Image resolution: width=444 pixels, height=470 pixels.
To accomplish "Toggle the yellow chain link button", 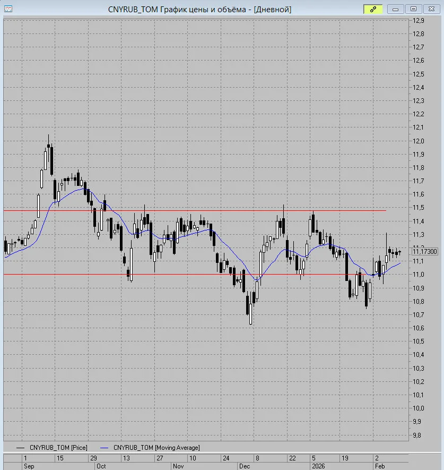I will (373, 9).
